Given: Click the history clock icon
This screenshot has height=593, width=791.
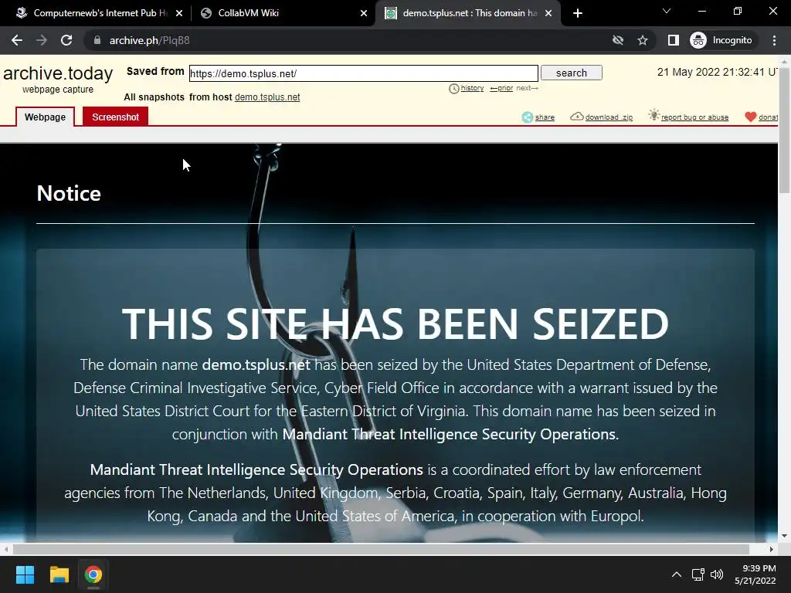Looking at the screenshot, I should pyautogui.click(x=453, y=89).
